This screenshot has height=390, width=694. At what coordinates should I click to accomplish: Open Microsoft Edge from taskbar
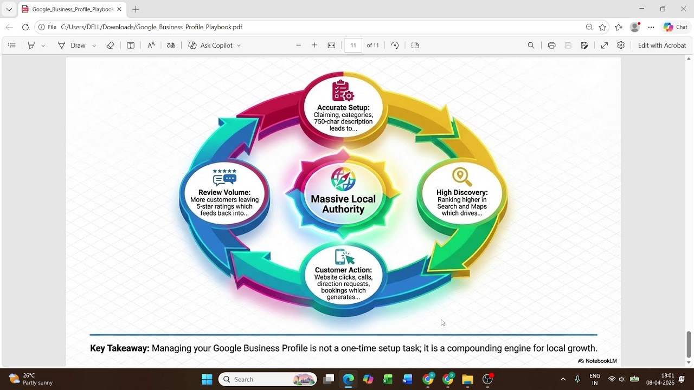pyautogui.click(x=348, y=379)
